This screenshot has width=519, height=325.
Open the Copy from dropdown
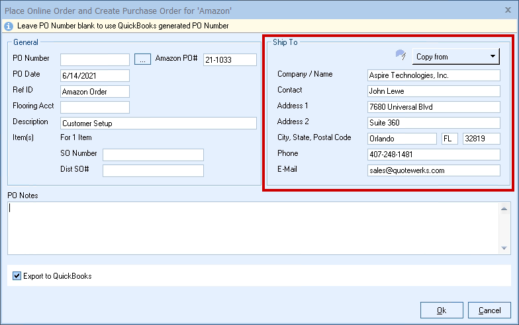(x=456, y=57)
